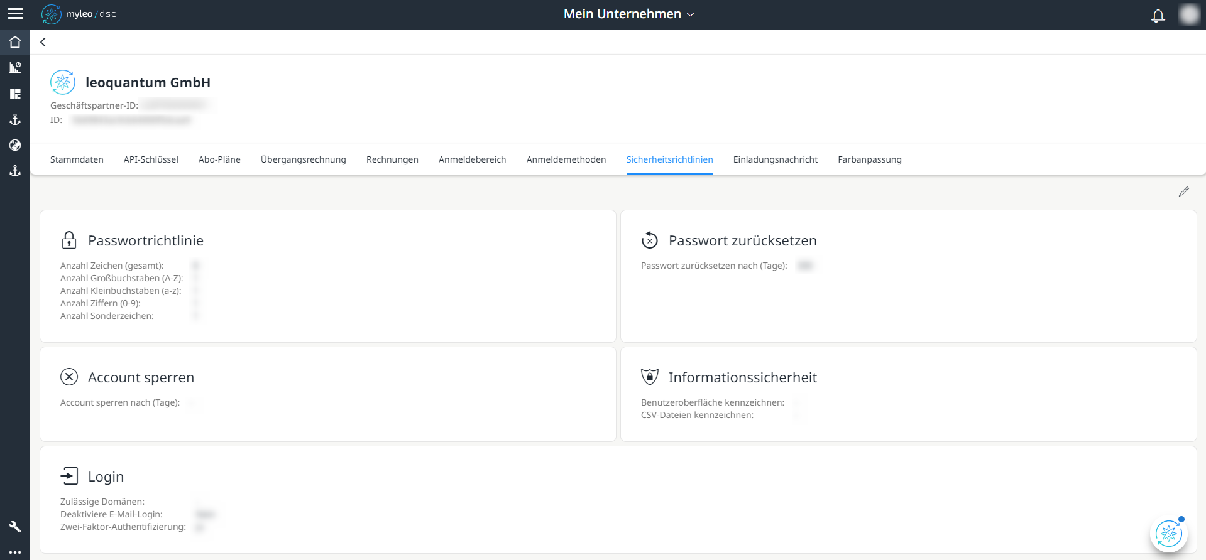The width and height of the screenshot is (1206, 560).
Task: Click the myleo/dsc logo
Action: pos(79,14)
